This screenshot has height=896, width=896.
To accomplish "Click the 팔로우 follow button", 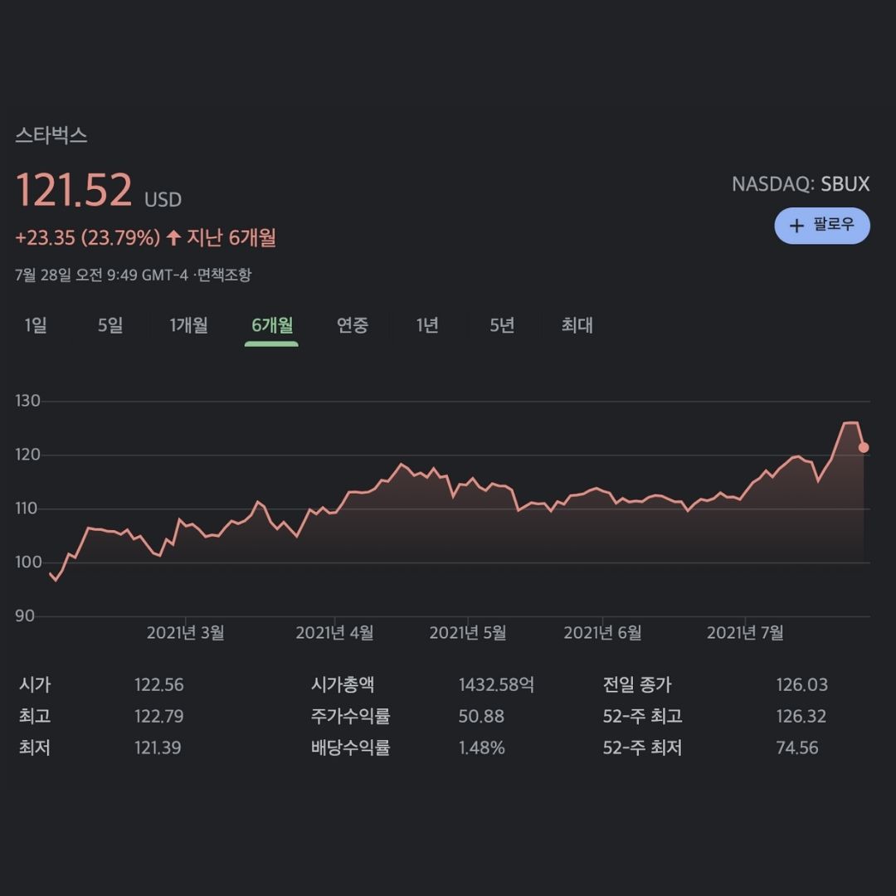I will 821,226.
